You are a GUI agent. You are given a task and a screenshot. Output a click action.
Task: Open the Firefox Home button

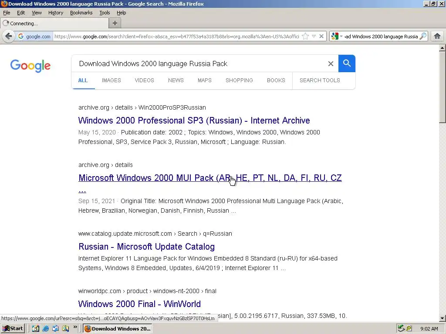tap(437, 36)
